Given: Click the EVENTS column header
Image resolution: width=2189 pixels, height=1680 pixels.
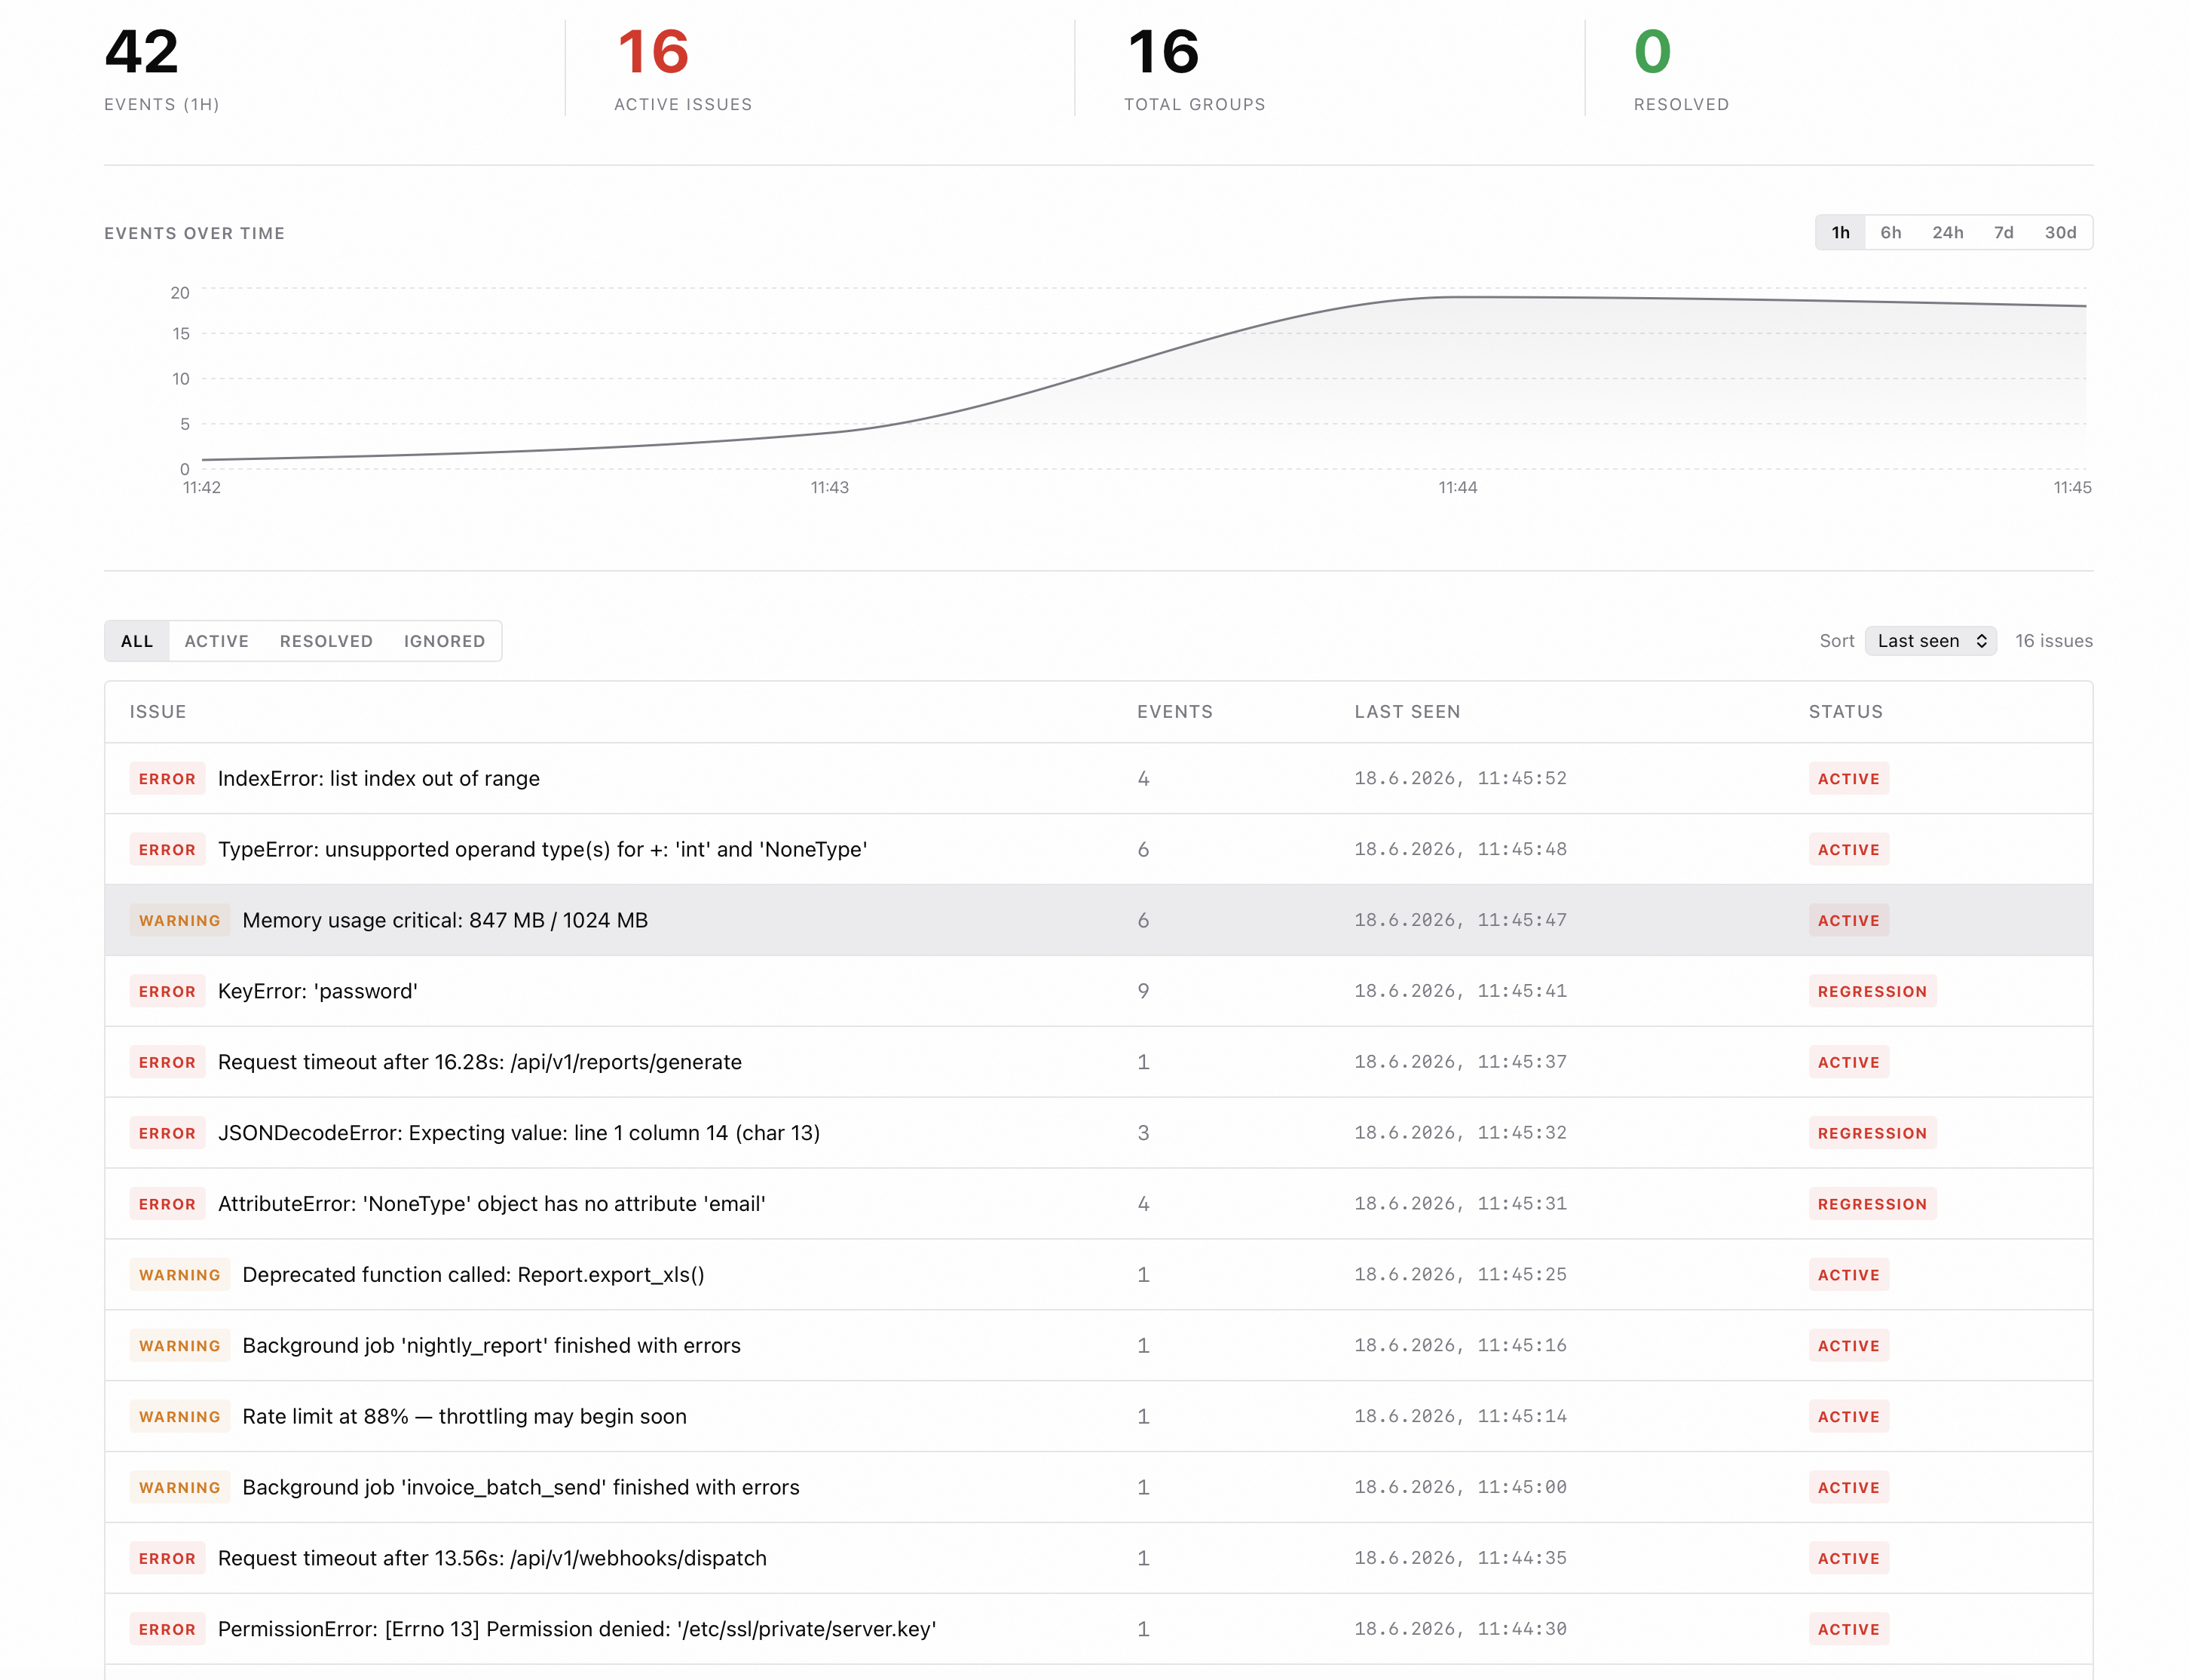Looking at the screenshot, I should point(1174,712).
